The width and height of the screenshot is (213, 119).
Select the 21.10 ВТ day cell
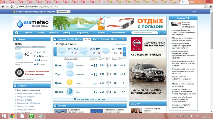point(90,52)
